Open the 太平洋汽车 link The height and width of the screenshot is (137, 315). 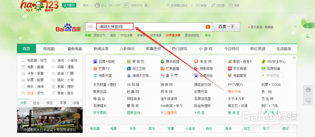236,99
